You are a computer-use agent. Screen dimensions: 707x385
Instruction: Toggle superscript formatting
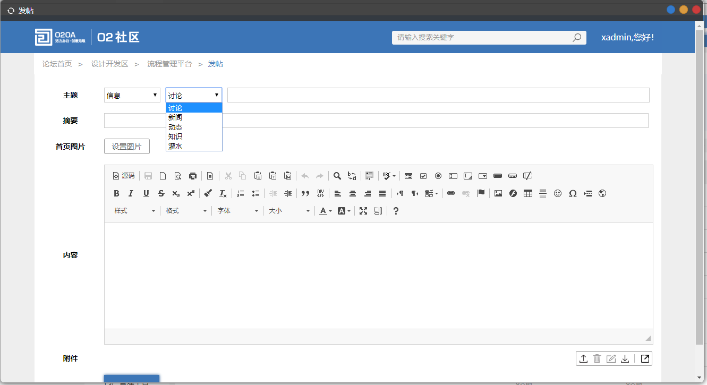[191, 193]
